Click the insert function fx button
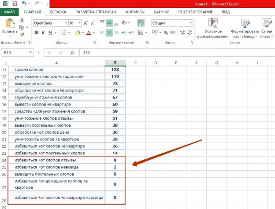The height and width of the screenshot is (209, 275). (x=72, y=52)
